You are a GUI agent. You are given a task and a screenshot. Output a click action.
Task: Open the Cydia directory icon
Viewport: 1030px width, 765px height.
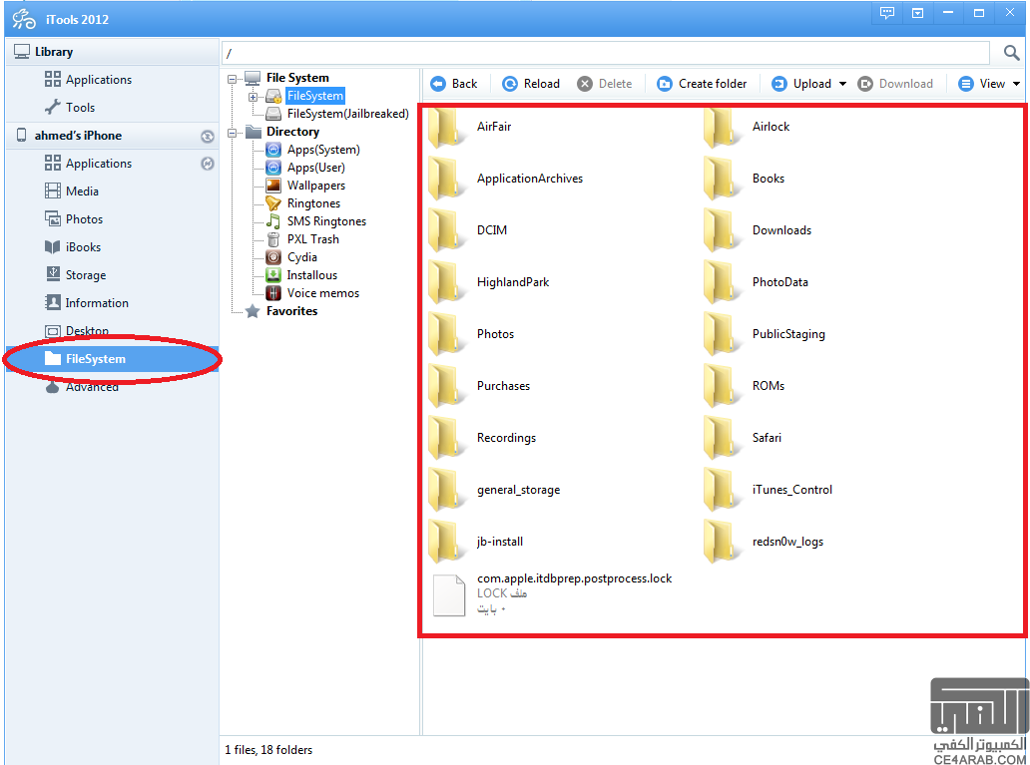[x=273, y=257]
